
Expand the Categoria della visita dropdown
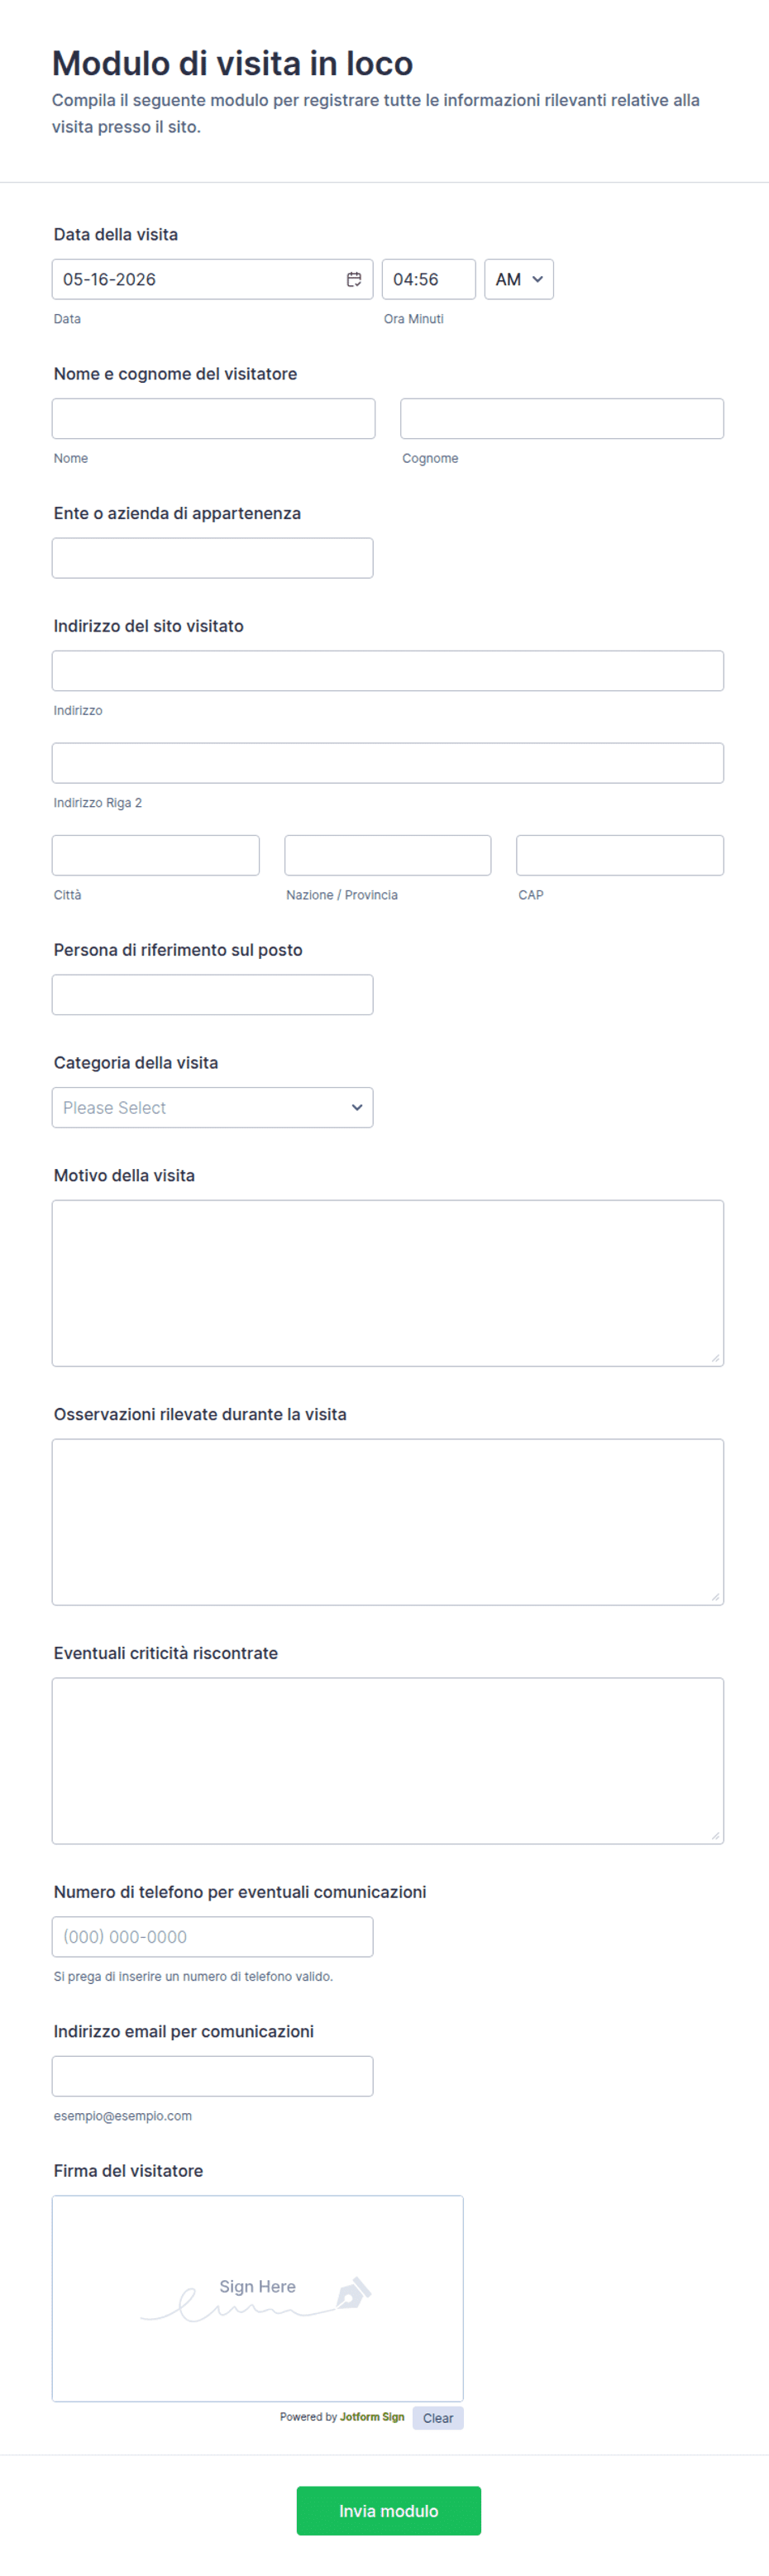[x=213, y=1107]
